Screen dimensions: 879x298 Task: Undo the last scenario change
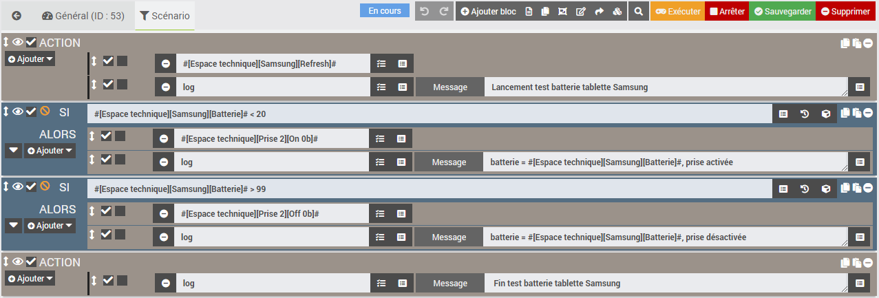coord(425,12)
